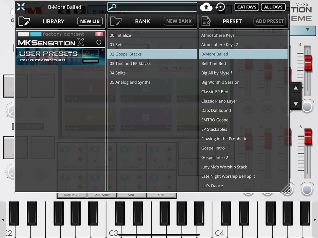The width and height of the screenshot is (318, 238).
Task: Collapse the preset browser with the arrows icon
Action: pos(21,7)
